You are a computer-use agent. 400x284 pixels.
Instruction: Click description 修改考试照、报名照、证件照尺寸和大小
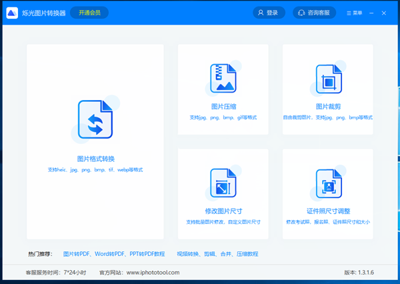pyautogui.click(x=328, y=222)
